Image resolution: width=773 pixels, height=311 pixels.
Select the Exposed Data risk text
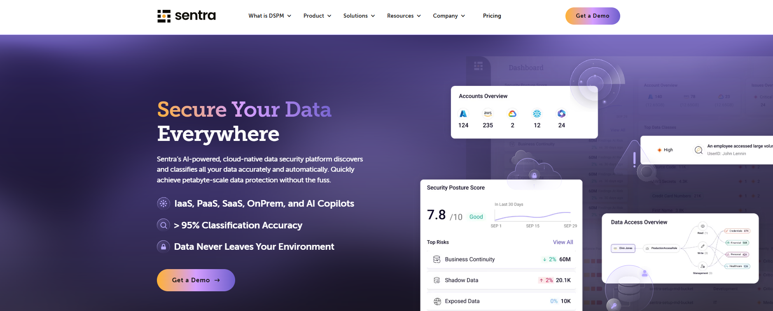coord(462,301)
